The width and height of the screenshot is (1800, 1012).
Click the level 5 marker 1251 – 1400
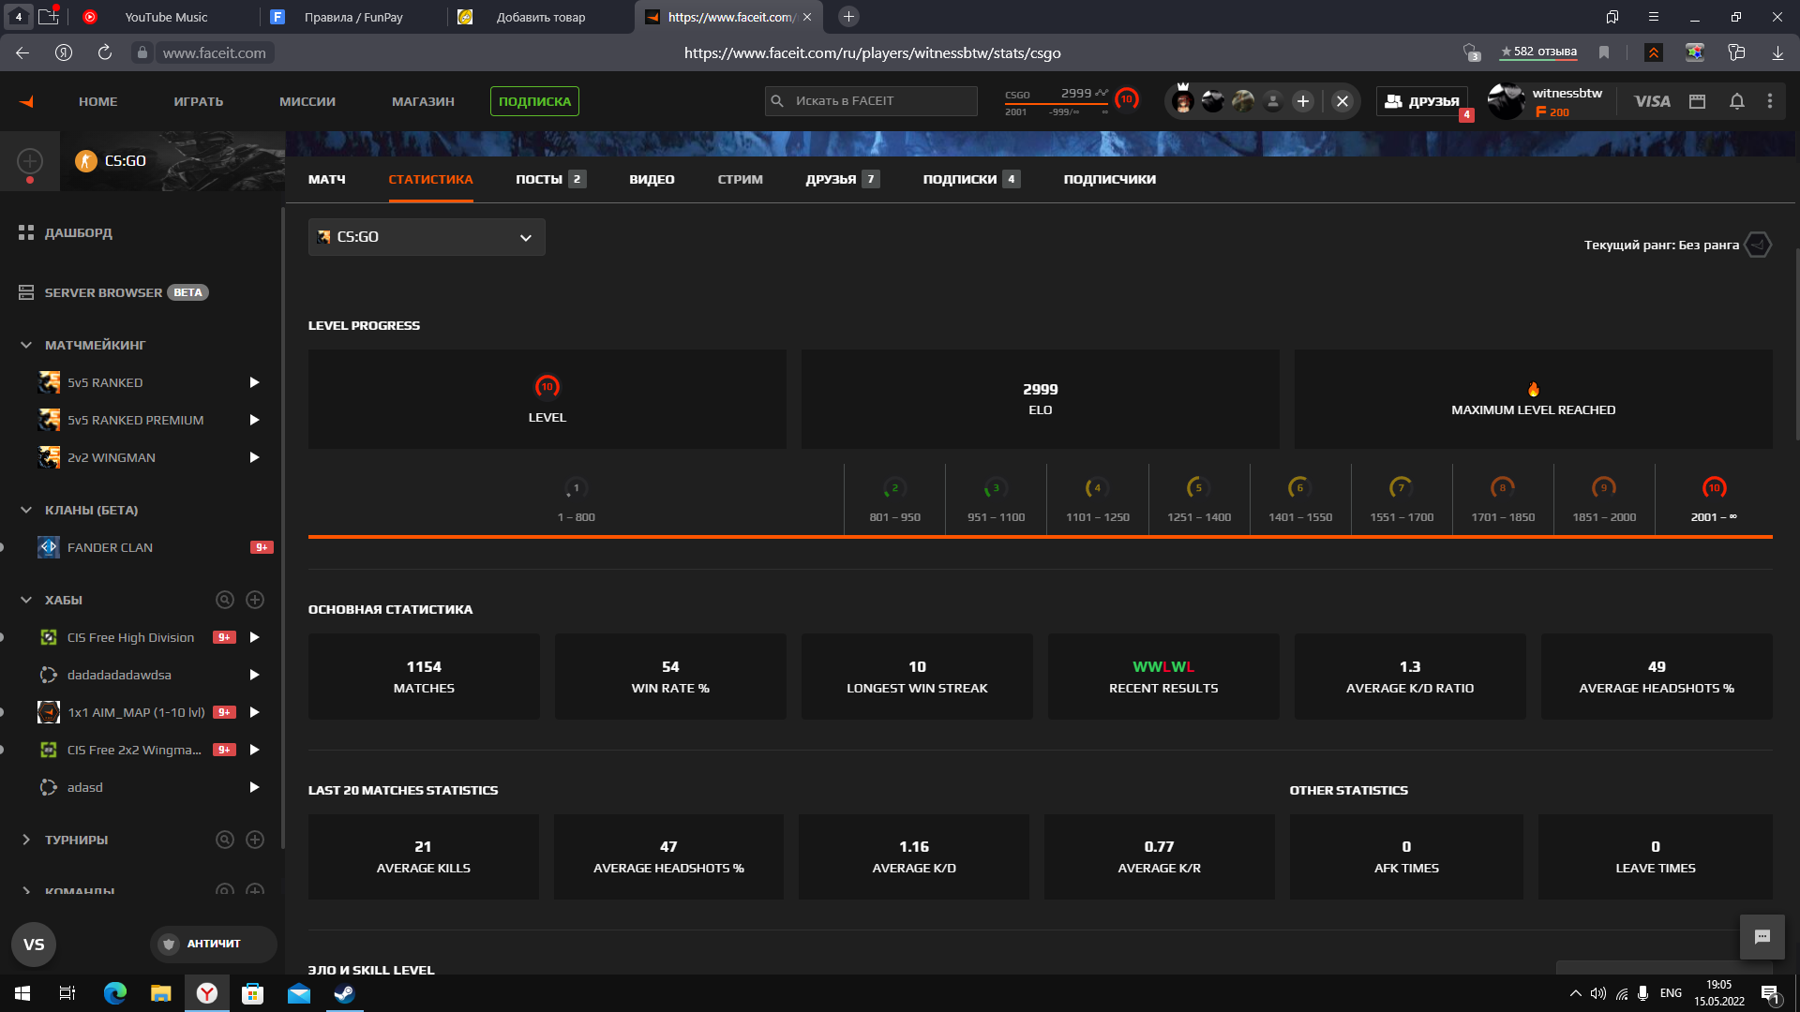[x=1199, y=500]
